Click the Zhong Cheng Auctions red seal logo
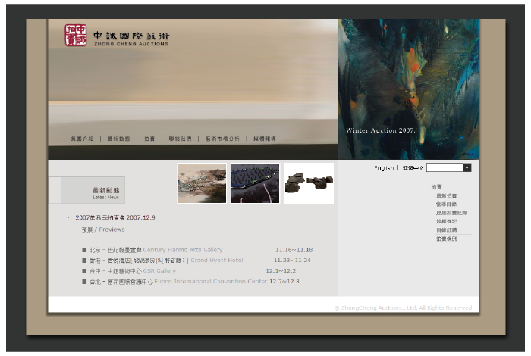This screenshot has height=356, width=531. coord(76,35)
